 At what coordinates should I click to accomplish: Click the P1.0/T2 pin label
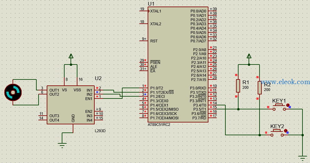click(x=157, y=88)
